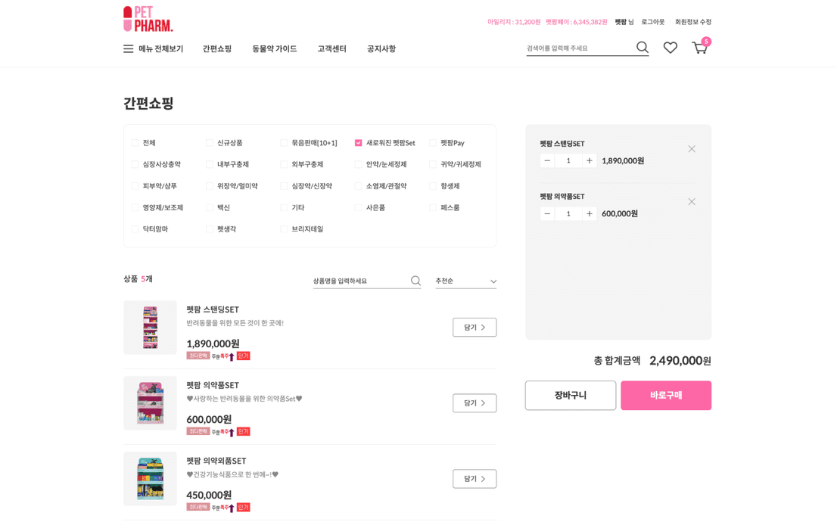Click the 펫팜 스탠딩SET title in product list
Viewport: 837px width, 522px height.
pos(213,309)
